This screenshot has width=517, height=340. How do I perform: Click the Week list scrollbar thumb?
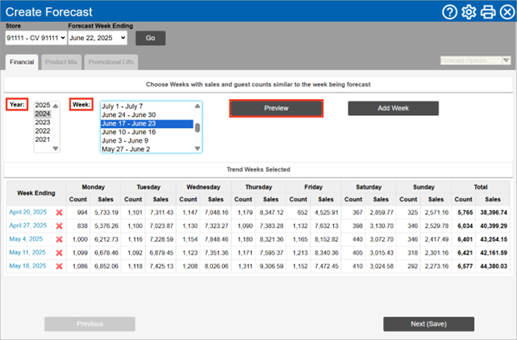coord(198,127)
